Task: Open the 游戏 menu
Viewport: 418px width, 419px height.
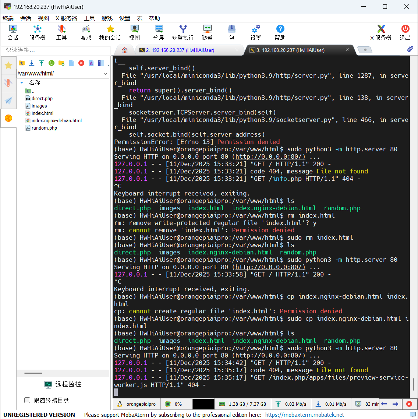Action: coord(107,18)
